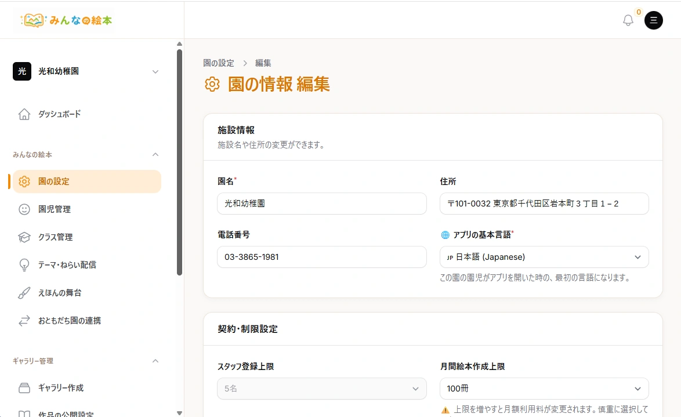Click the 施設名や住所の変更ができます。 description
Screen dimensions: 681x417
click(272, 145)
